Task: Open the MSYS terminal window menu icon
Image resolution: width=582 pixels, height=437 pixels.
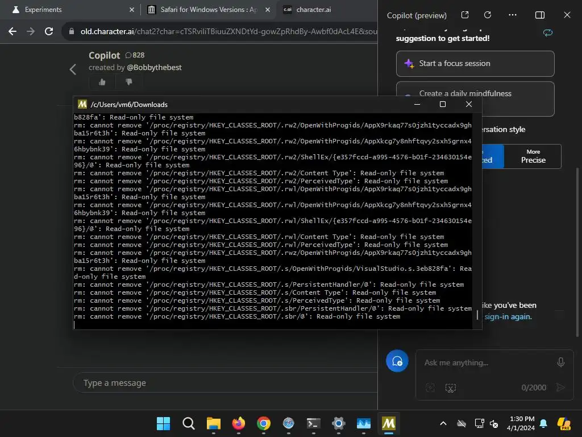Action: tap(82, 105)
